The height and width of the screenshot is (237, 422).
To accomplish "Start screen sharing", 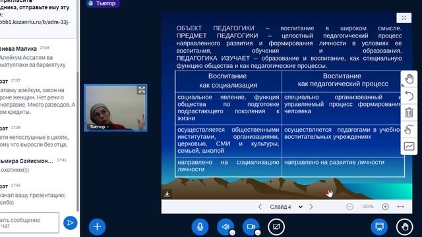I will (x=276, y=226).
